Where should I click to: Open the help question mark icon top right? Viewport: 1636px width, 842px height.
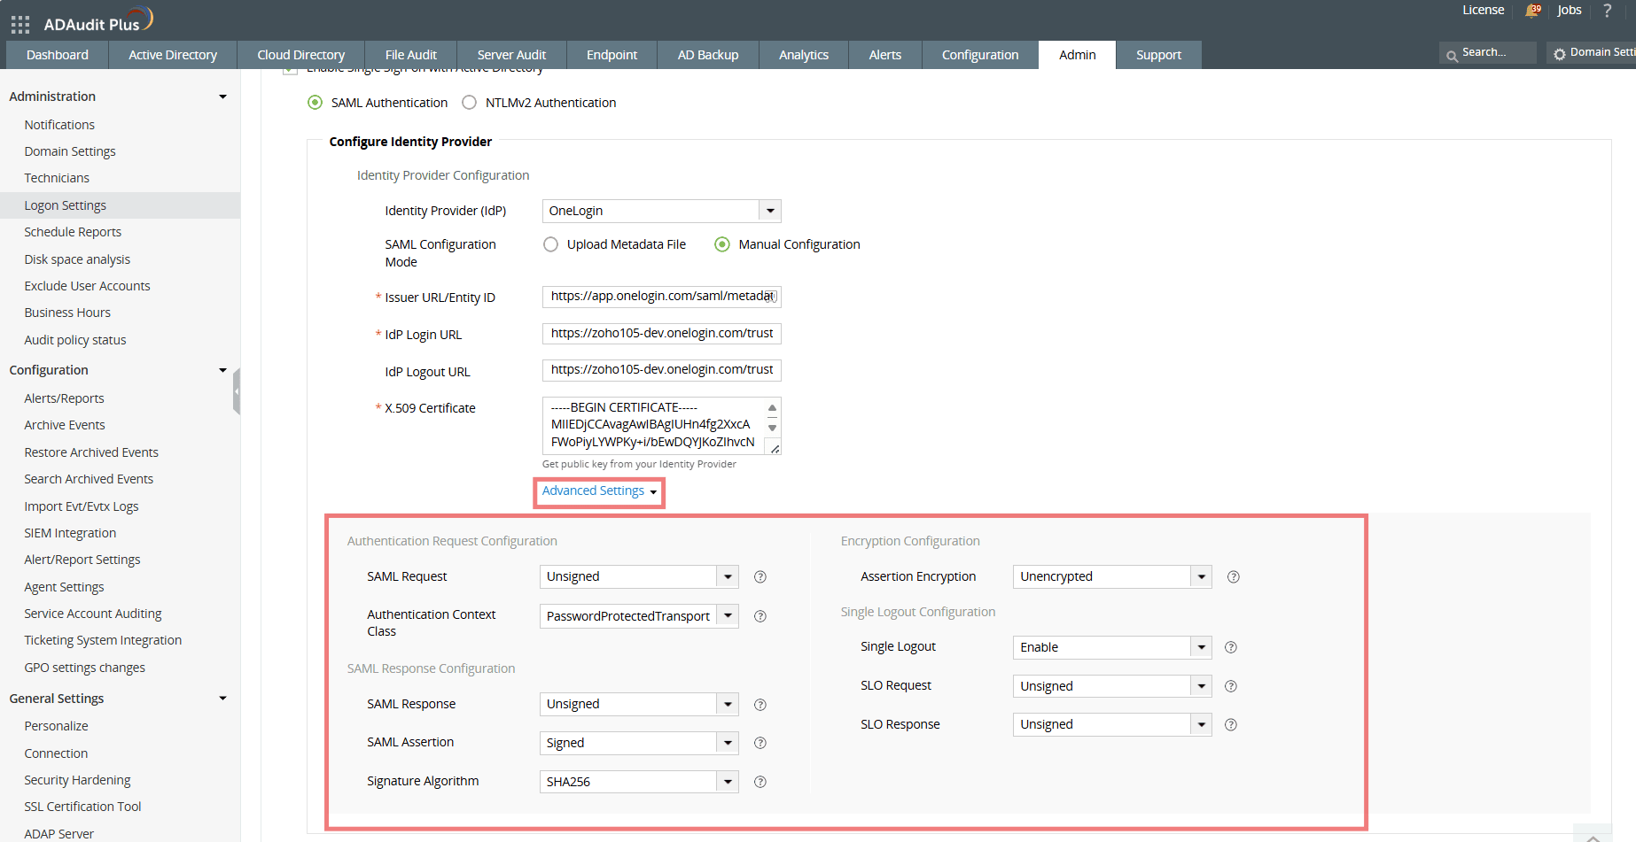pyautogui.click(x=1608, y=11)
